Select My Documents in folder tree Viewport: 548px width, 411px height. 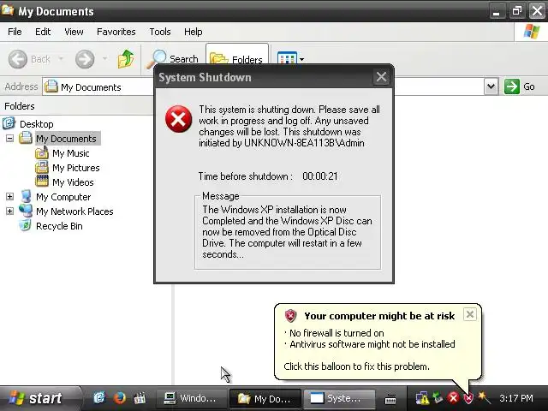pos(66,139)
